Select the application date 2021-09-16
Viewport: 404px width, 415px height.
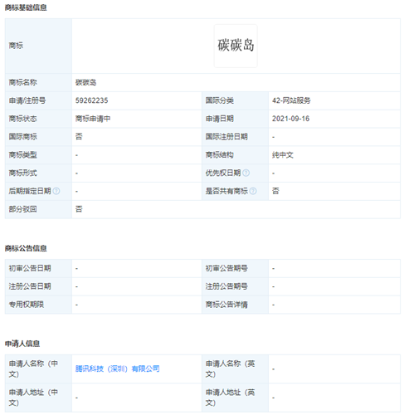click(290, 119)
